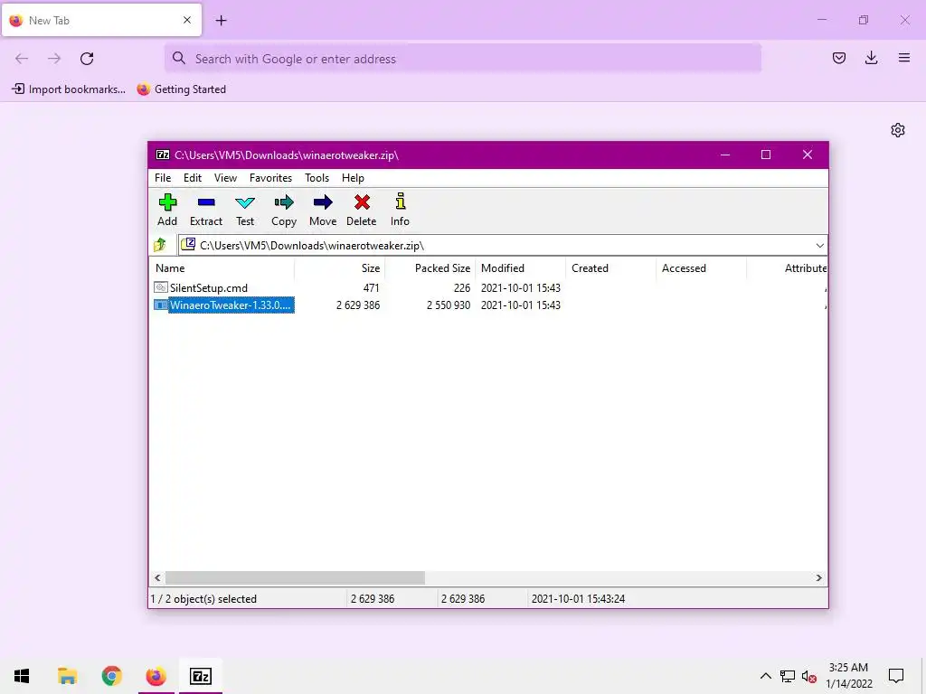The height and width of the screenshot is (694, 926).
Task: Sort files by Name column
Action: [x=222, y=267]
